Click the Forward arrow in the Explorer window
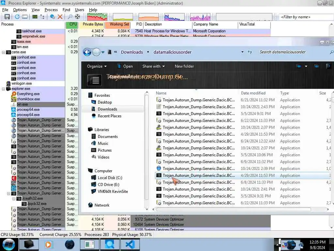Image resolution: width=334 pixels, height=251 pixels. pos(96,52)
